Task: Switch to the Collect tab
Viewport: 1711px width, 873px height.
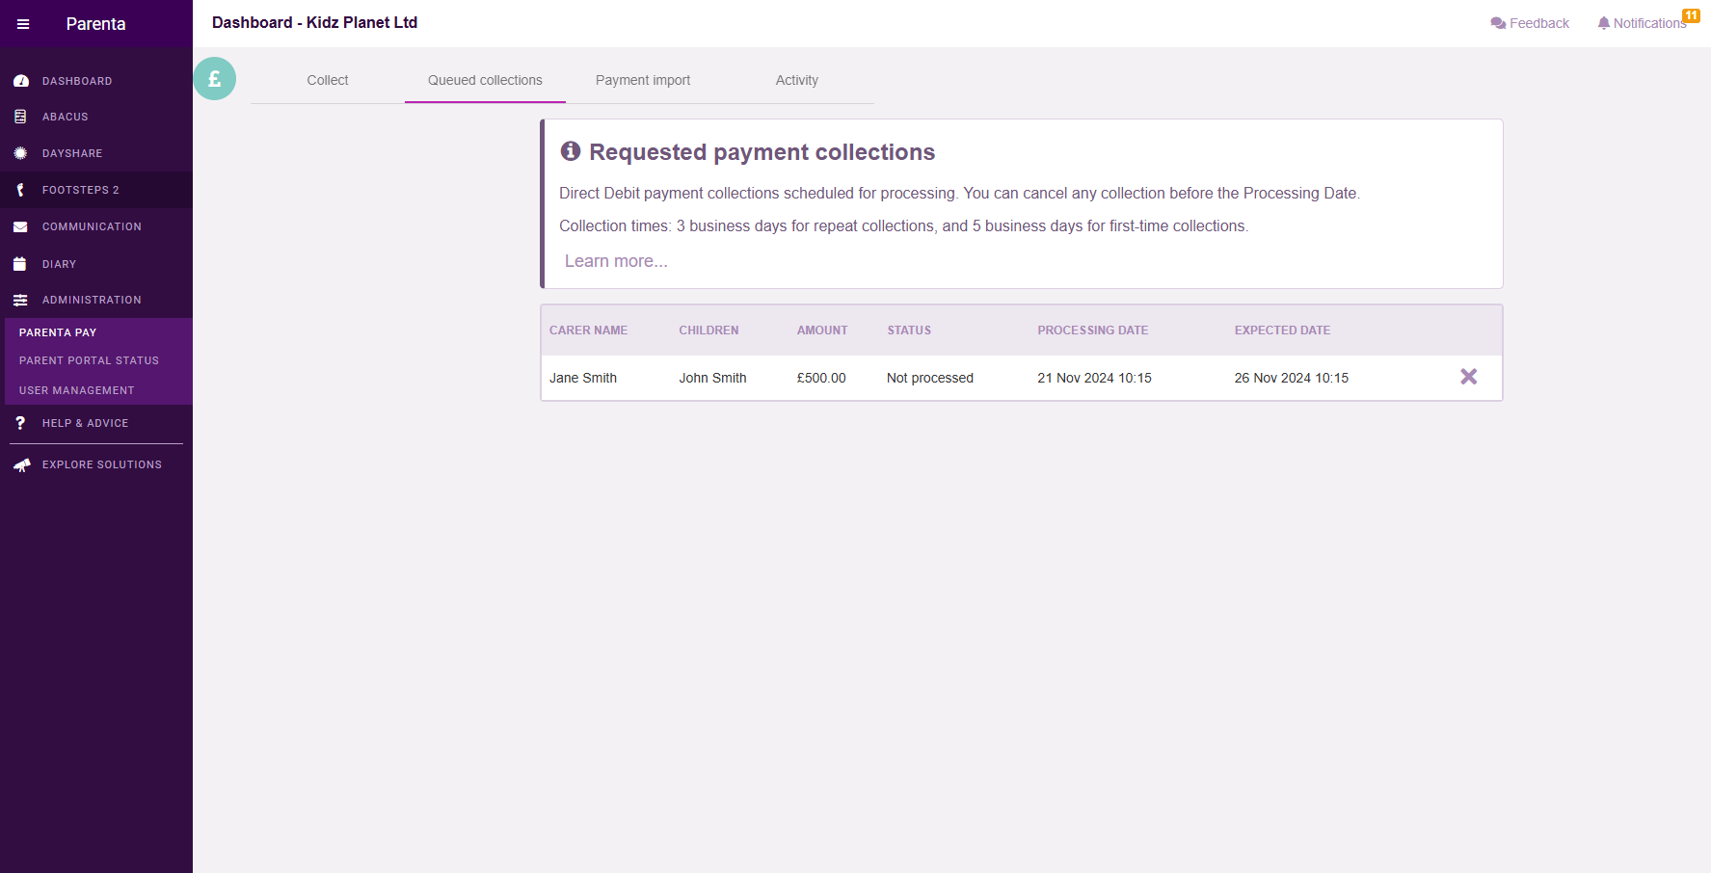Action: (328, 80)
